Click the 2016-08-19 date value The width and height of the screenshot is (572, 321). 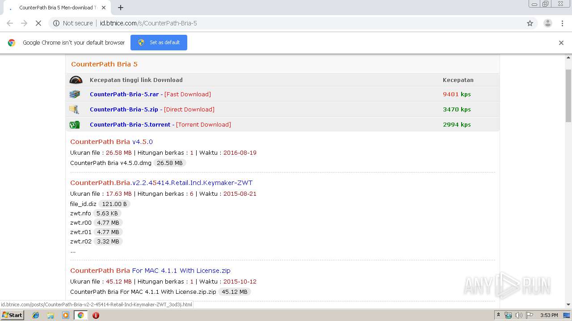240,152
